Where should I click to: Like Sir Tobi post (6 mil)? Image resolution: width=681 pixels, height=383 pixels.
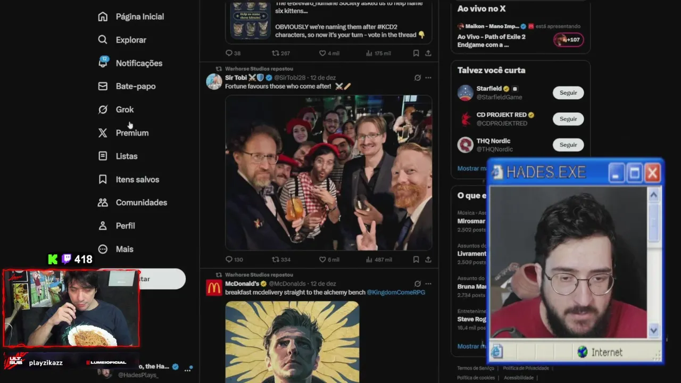tap(329, 260)
